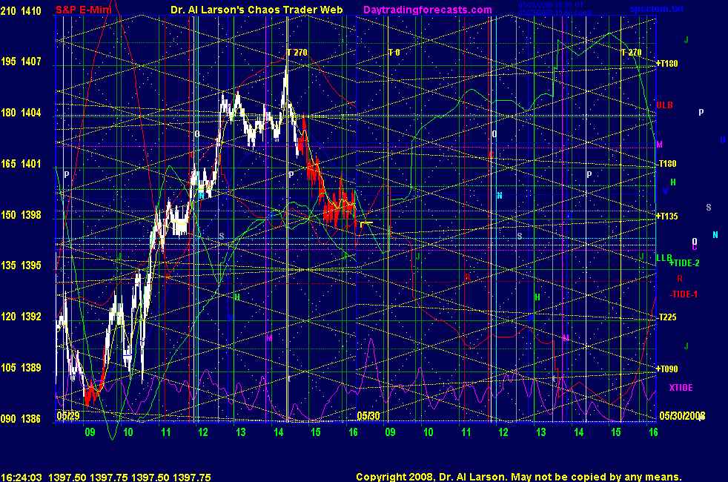This screenshot has width=728, height=482.
Task: Open the Daytradingforecasts.com site label
Action: click(x=428, y=10)
